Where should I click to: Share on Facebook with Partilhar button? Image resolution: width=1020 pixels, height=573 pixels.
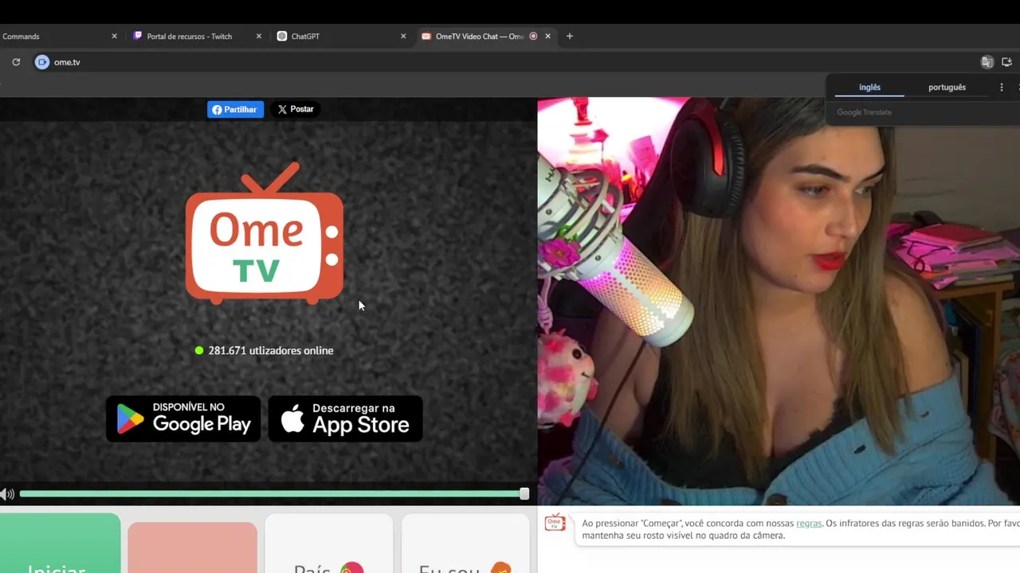pos(235,109)
